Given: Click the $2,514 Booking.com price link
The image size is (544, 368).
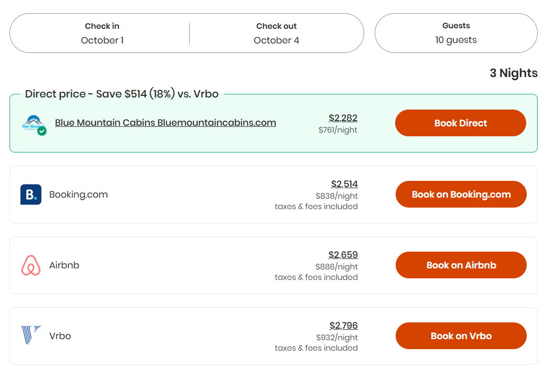Looking at the screenshot, I should [344, 184].
